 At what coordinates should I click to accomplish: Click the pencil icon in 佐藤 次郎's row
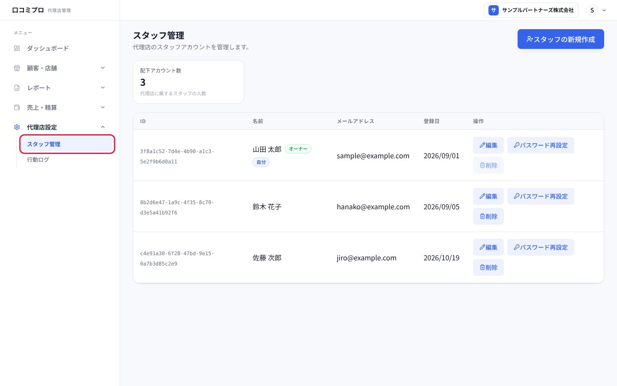pos(482,247)
